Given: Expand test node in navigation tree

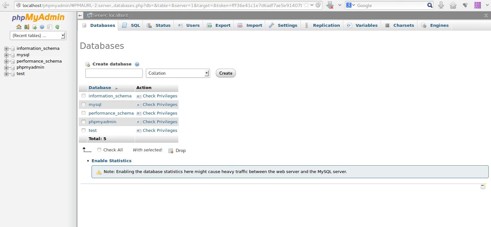Looking at the screenshot, I should [x=6, y=74].
